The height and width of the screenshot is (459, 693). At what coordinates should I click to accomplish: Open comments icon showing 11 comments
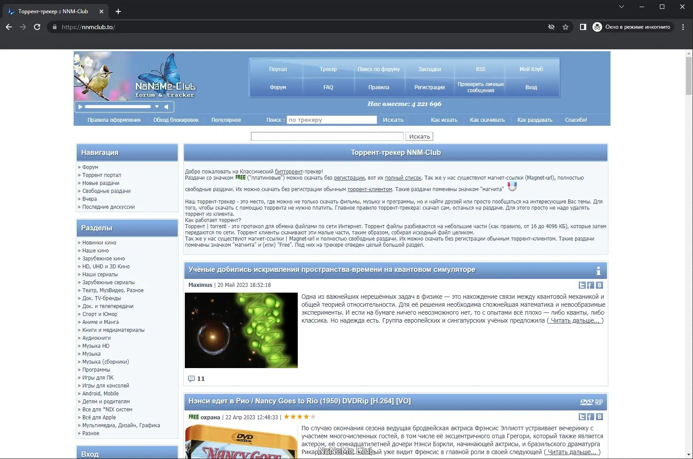[x=191, y=379]
